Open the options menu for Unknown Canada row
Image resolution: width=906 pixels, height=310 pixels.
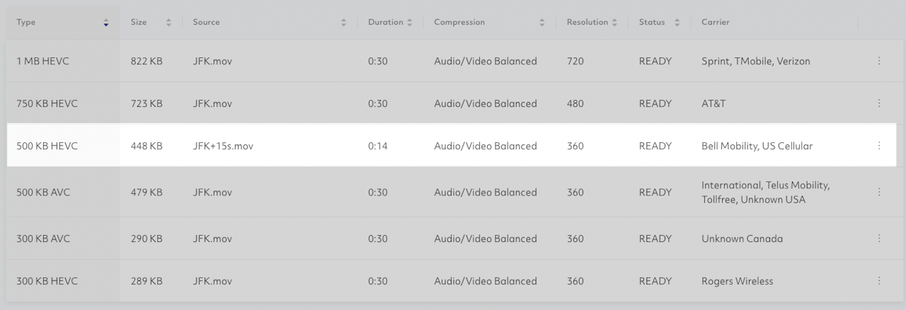(879, 239)
